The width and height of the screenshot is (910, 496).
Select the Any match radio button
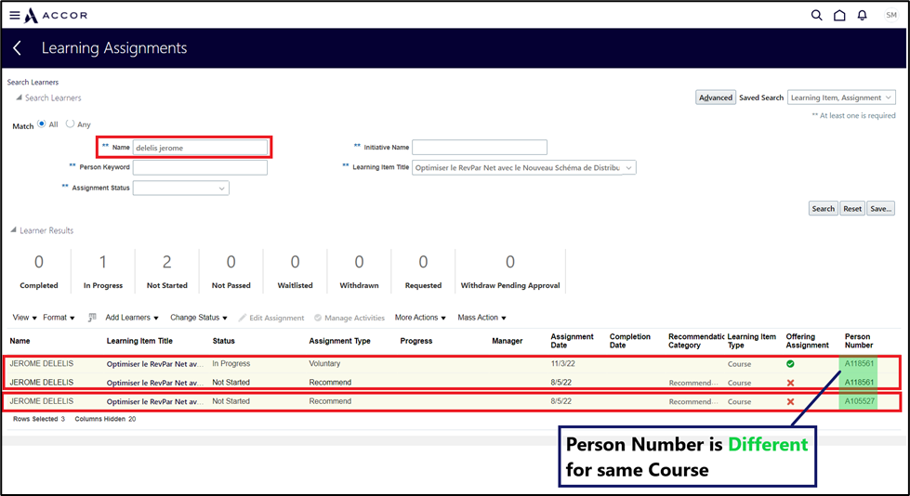(x=71, y=124)
